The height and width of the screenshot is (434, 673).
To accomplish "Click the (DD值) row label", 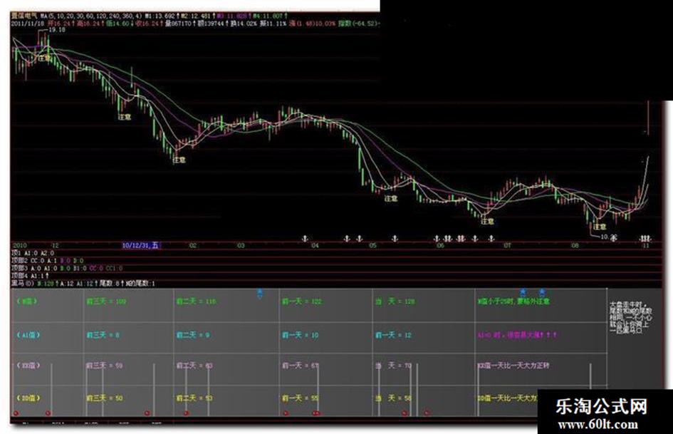I will [x=28, y=398].
